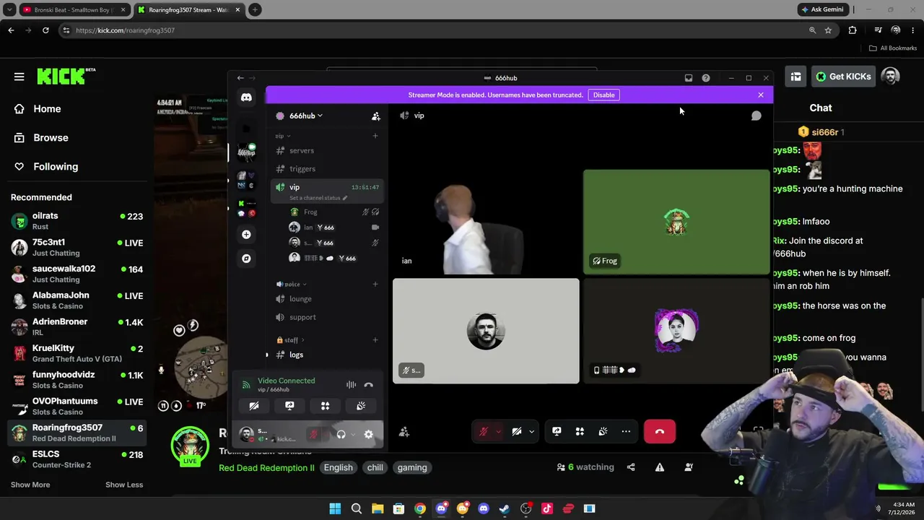
Task: Add channel to vip category plus
Action: [375, 136]
